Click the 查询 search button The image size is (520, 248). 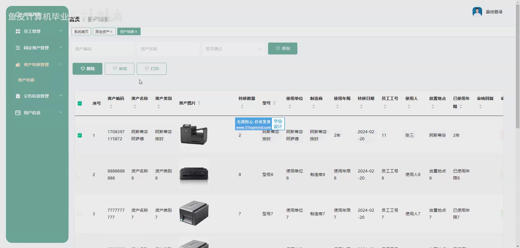[x=283, y=48]
